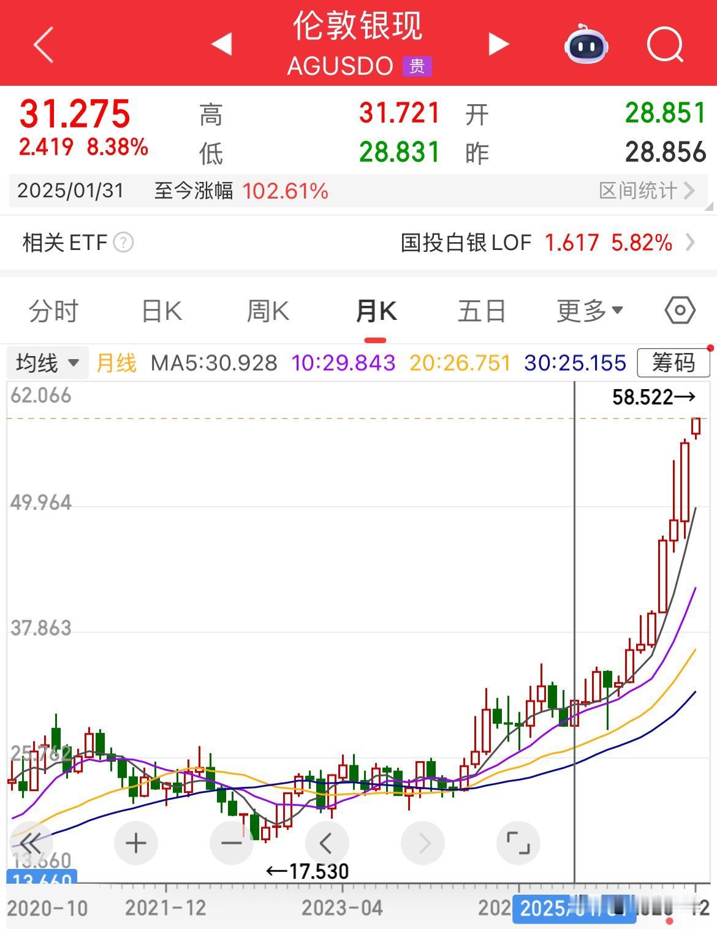Select the 分时 tab
Screen dimensions: 717x929
tap(54, 311)
